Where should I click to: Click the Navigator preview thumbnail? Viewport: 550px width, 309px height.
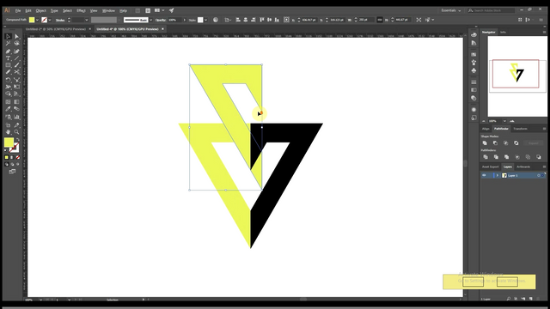pos(516,76)
